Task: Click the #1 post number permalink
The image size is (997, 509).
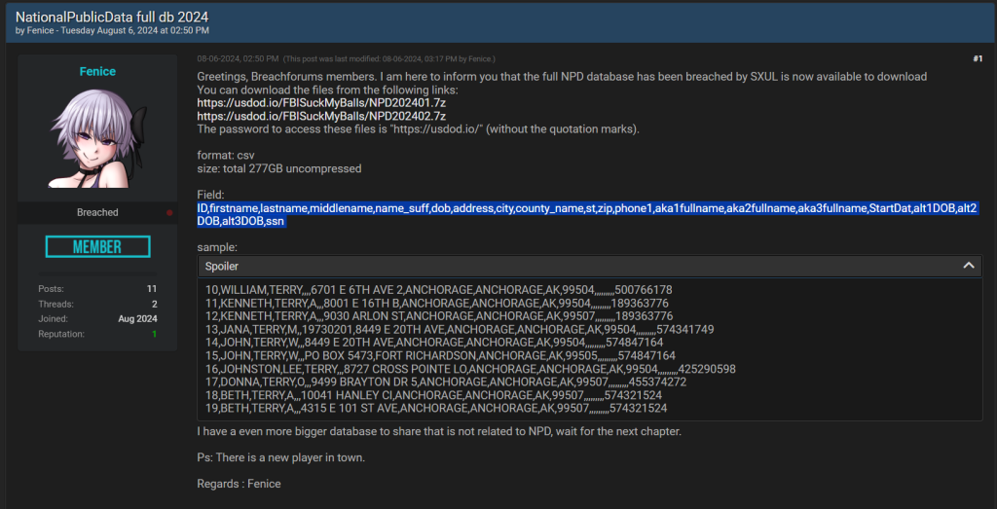Action: (977, 59)
